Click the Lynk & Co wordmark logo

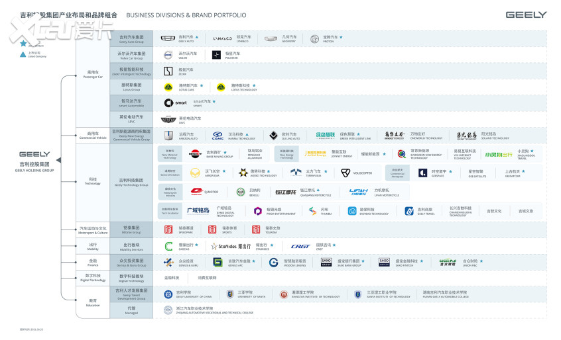coord(222,38)
